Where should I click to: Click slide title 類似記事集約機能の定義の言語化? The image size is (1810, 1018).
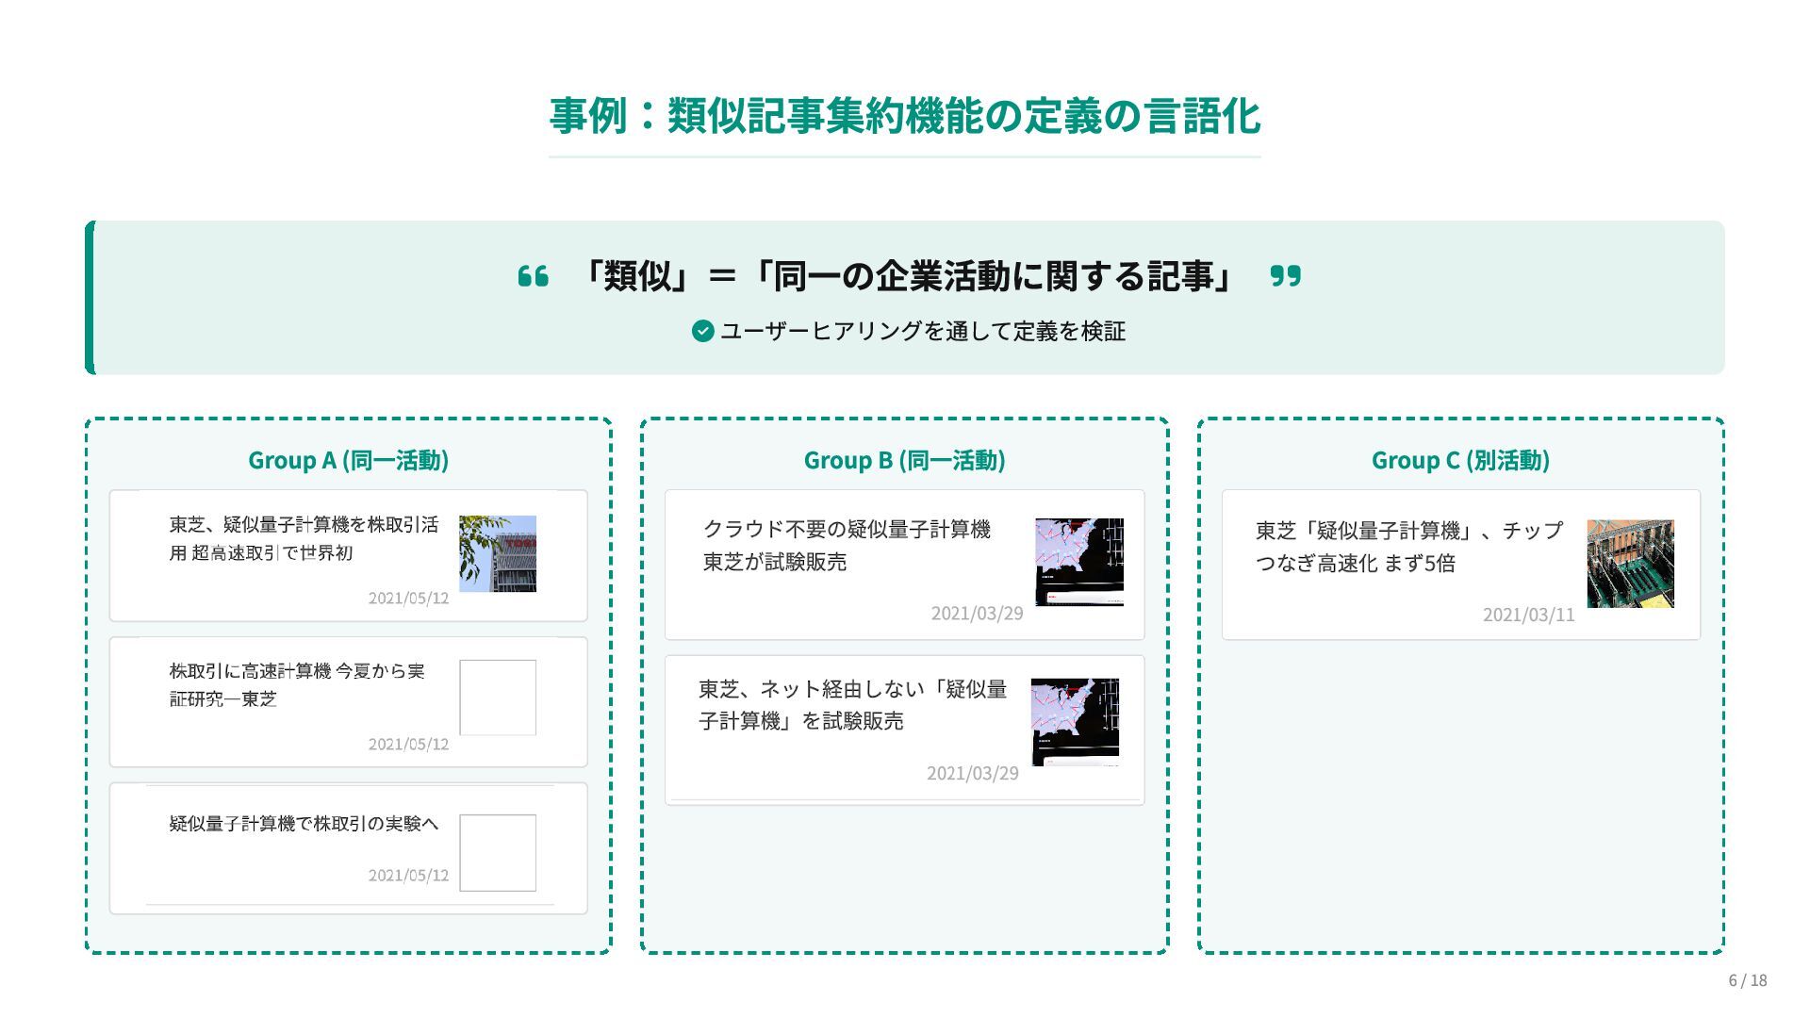(904, 117)
